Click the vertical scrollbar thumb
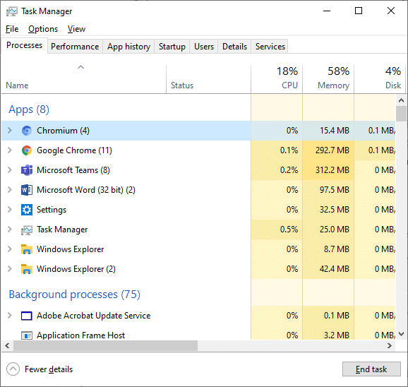Screen dimensions: 408x387 pyautogui.click(x=401, y=114)
